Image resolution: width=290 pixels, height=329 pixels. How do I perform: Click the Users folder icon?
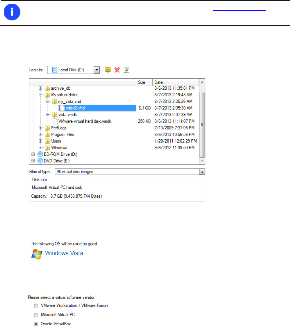(x=48, y=141)
